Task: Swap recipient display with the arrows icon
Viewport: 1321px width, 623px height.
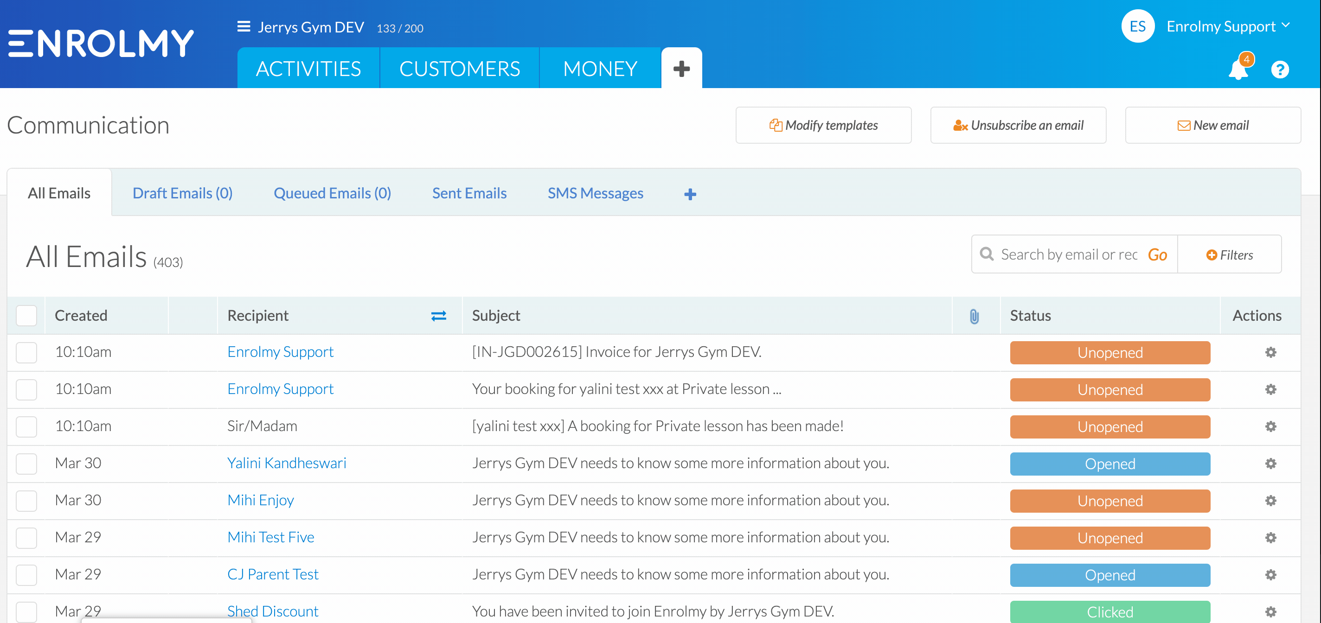Action: [x=438, y=316]
